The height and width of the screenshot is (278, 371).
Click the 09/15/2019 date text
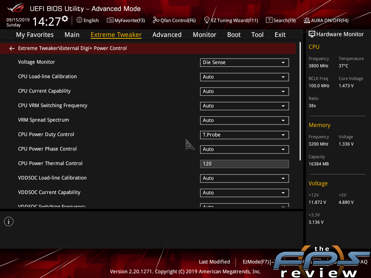18,20
